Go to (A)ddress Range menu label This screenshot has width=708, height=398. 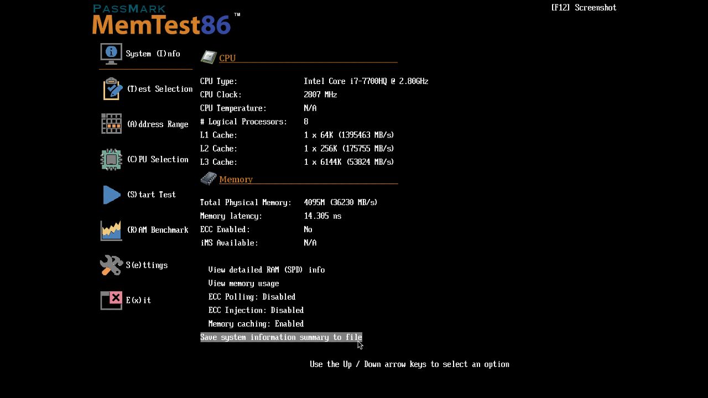pyautogui.click(x=158, y=124)
